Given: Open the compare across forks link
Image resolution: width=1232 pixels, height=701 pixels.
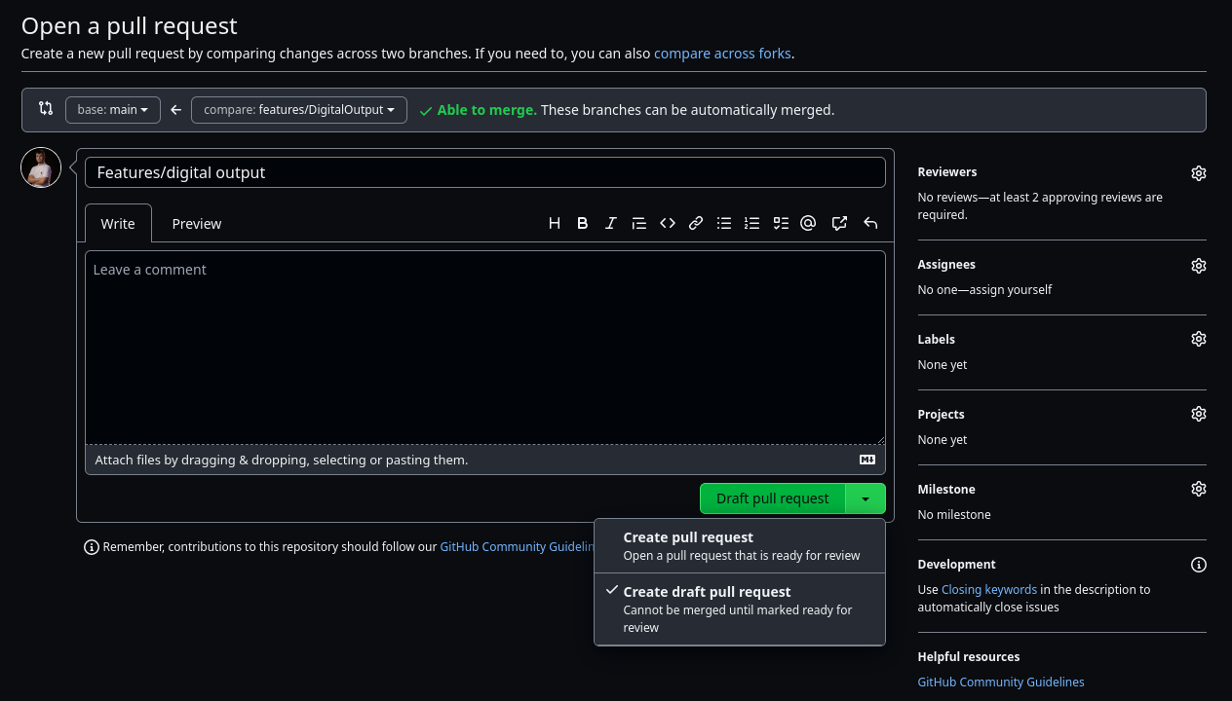Looking at the screenshot, I should pos(722,54).
